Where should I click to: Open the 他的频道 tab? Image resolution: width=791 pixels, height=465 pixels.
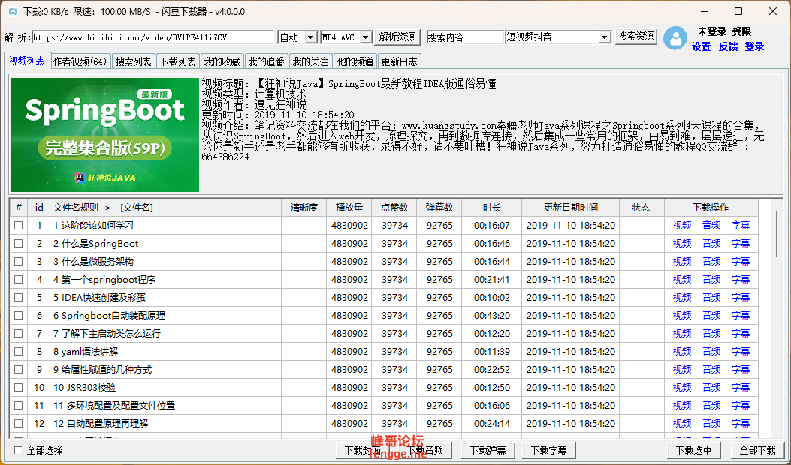[355, 61]
